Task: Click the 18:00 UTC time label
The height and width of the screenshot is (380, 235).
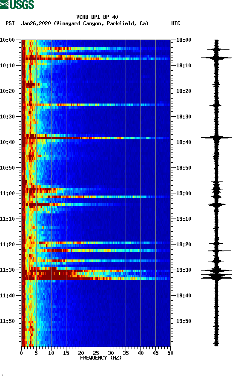Action: 183,40
